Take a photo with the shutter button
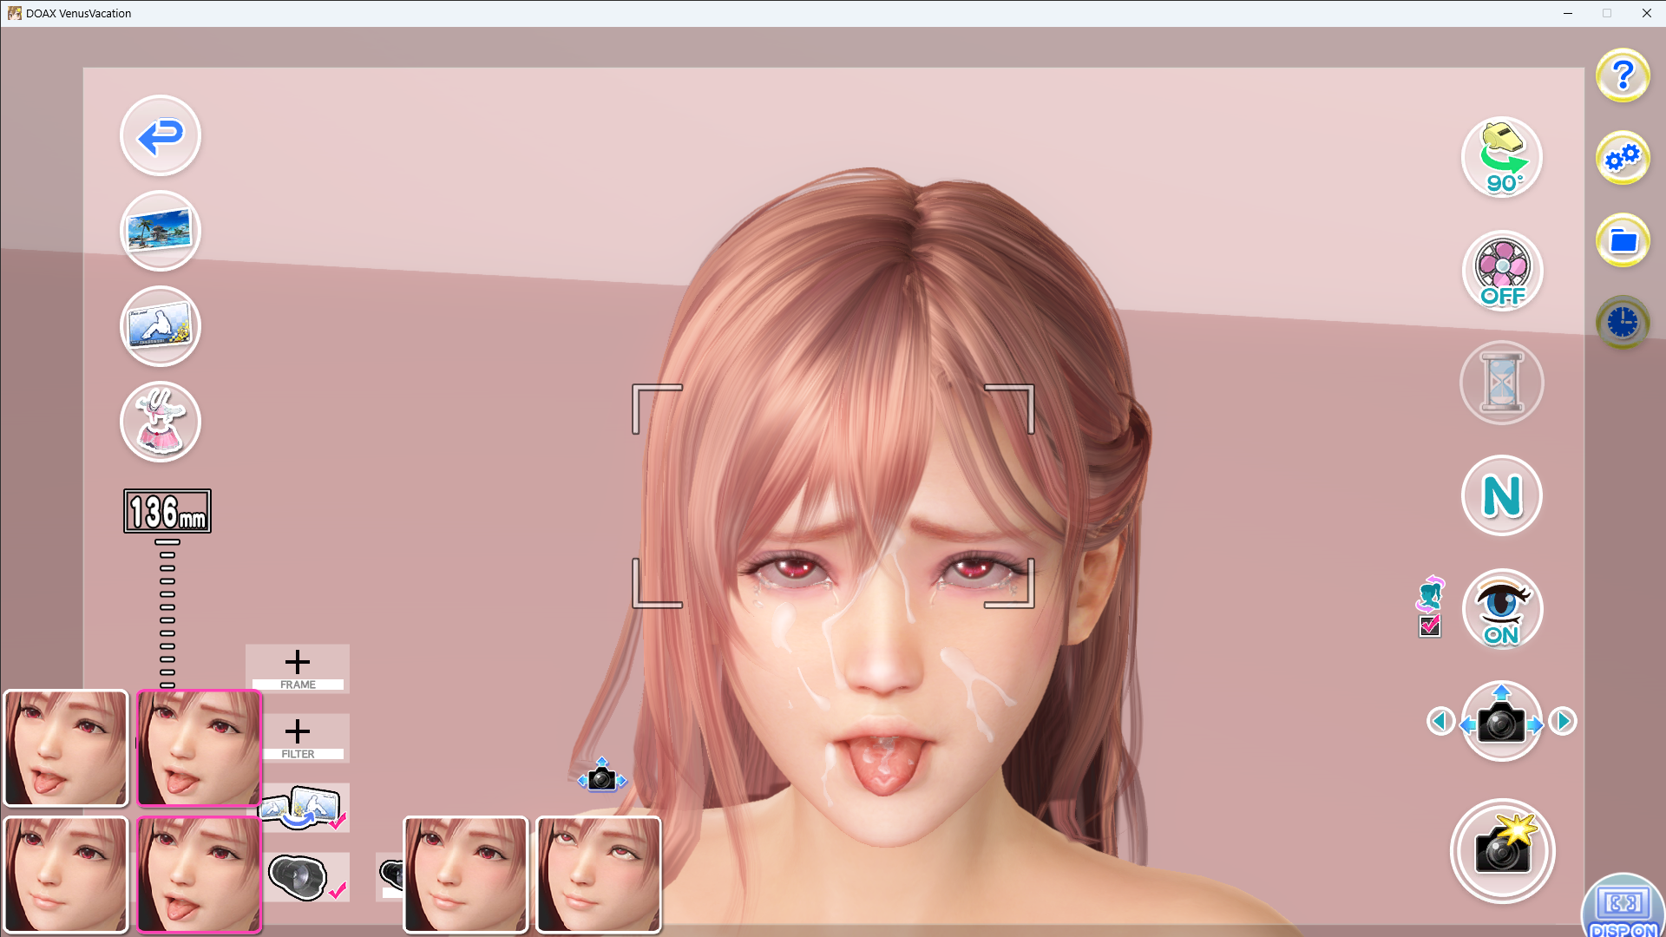The width and height of the screenshot is (1666, 937). pos(1502,851)
